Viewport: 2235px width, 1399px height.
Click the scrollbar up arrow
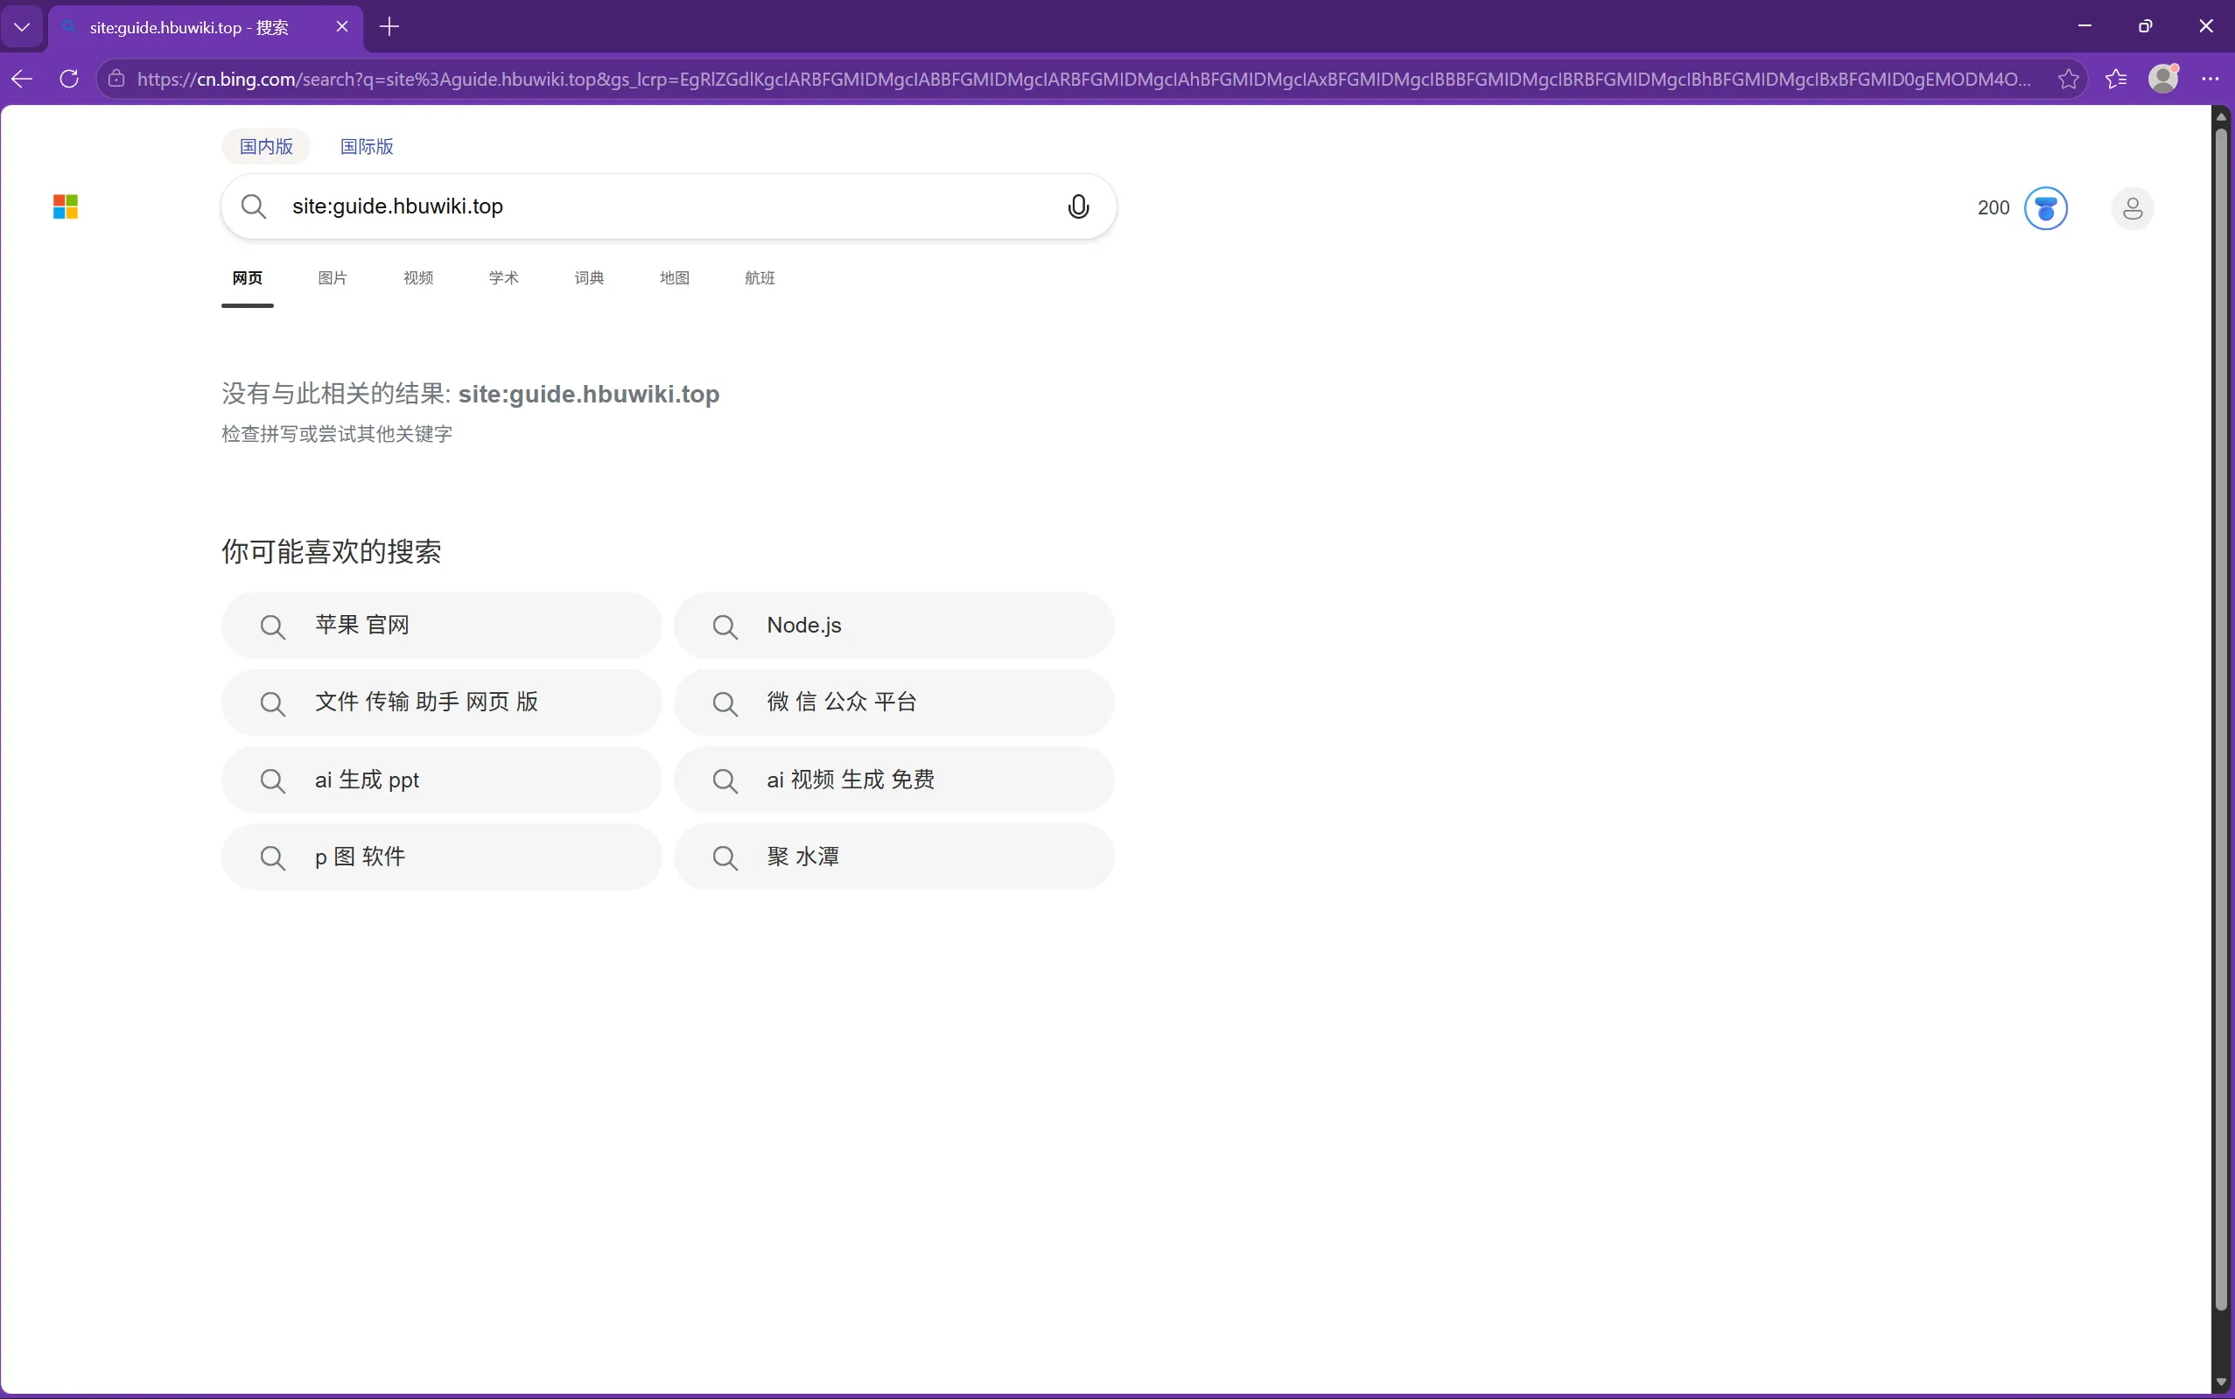[2221, 115]
